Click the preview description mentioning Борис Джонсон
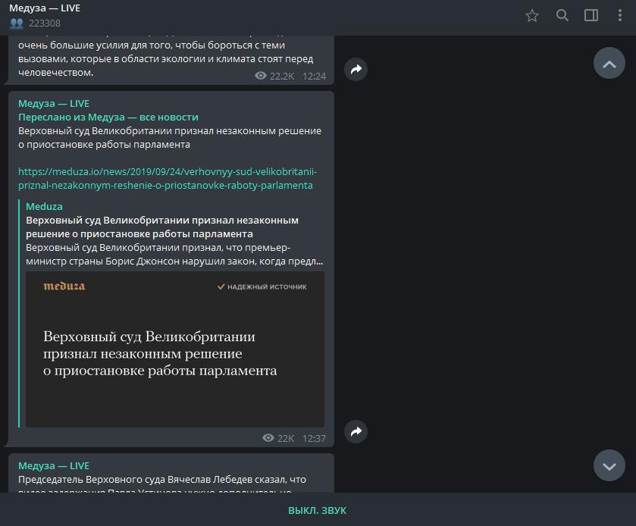The width and height of the screenshot is (636, 526). (174, 254)
